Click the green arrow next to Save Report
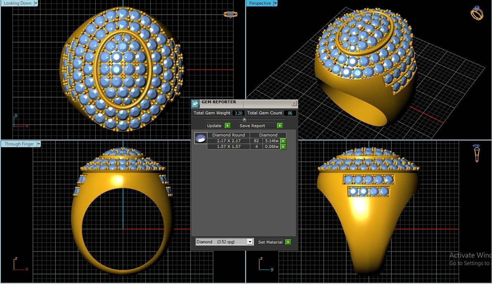This screenshot has height=284, width=492. pos(280,126)
